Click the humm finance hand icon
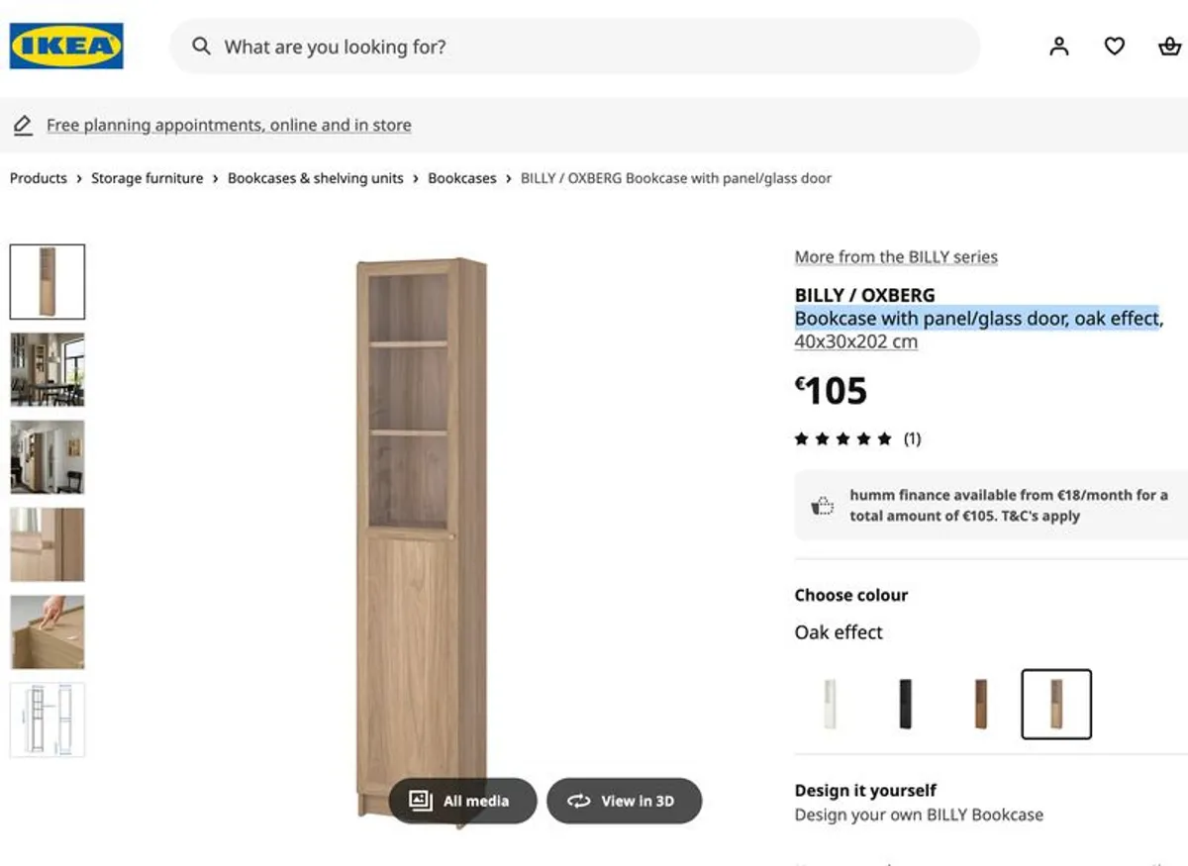 coord(821,505)
